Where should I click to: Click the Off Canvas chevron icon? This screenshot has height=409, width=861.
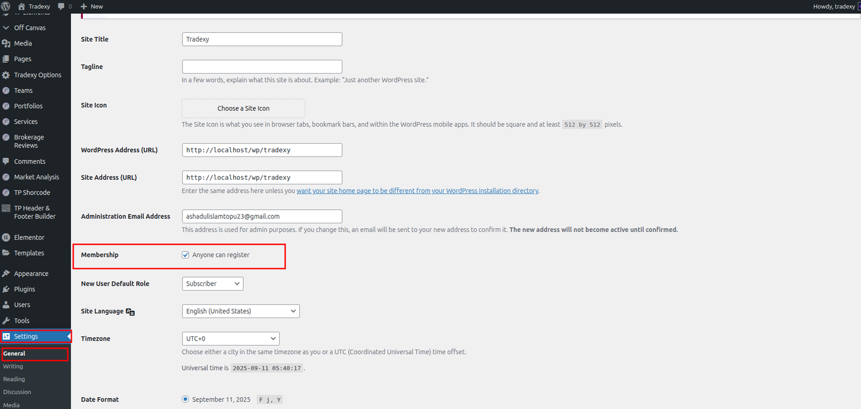point(6,27)
